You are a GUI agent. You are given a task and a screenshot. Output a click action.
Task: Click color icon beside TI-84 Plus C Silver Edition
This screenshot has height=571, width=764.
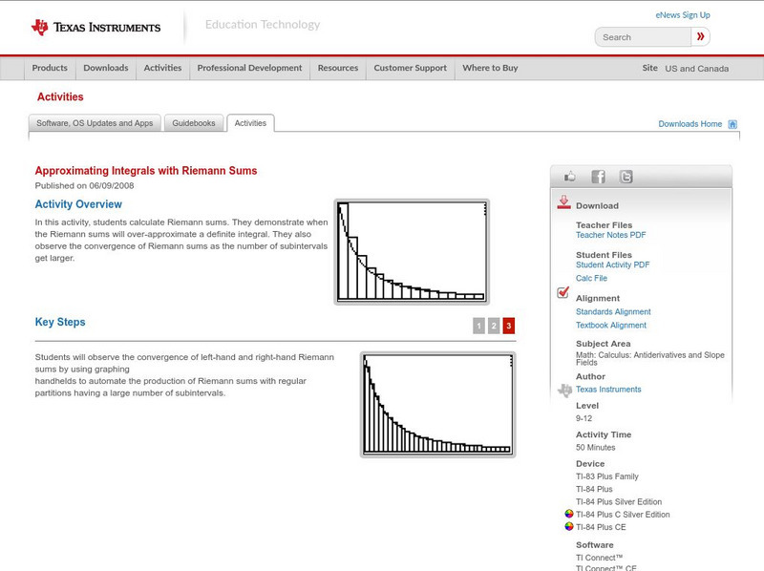tap(568, 514)
